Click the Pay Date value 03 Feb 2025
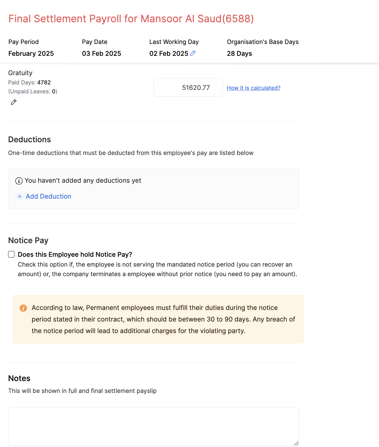Image resolution: width=379 pixels, height=447 pixels. click(x=101, y=53)
